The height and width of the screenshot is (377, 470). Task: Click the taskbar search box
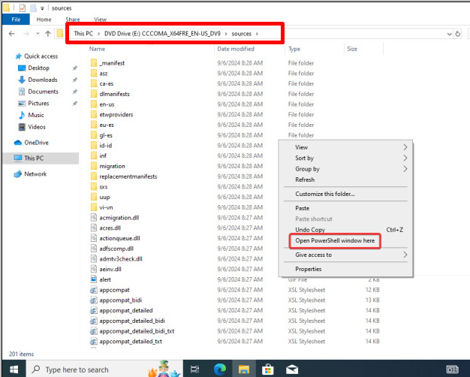[105, 369]
